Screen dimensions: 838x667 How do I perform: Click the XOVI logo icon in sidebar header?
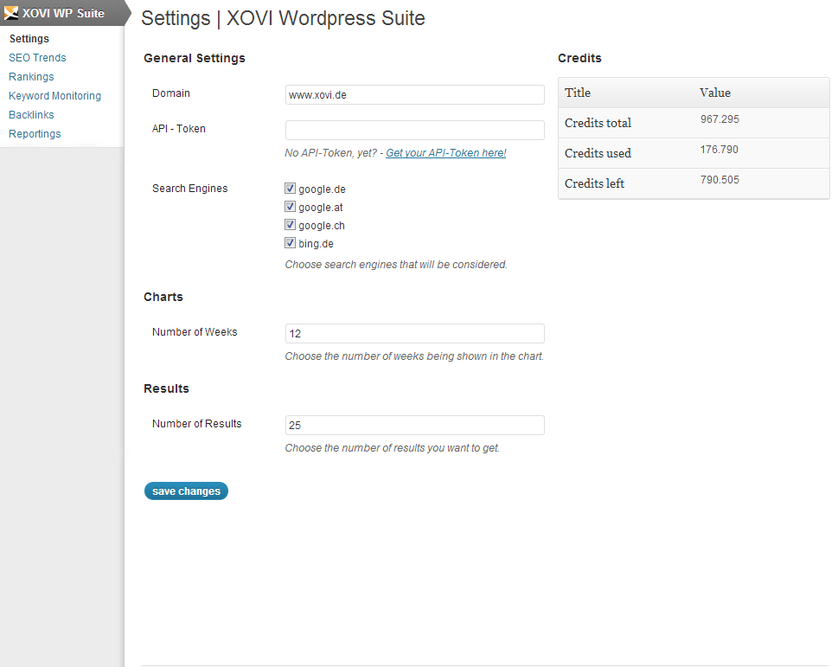point(11,13)
